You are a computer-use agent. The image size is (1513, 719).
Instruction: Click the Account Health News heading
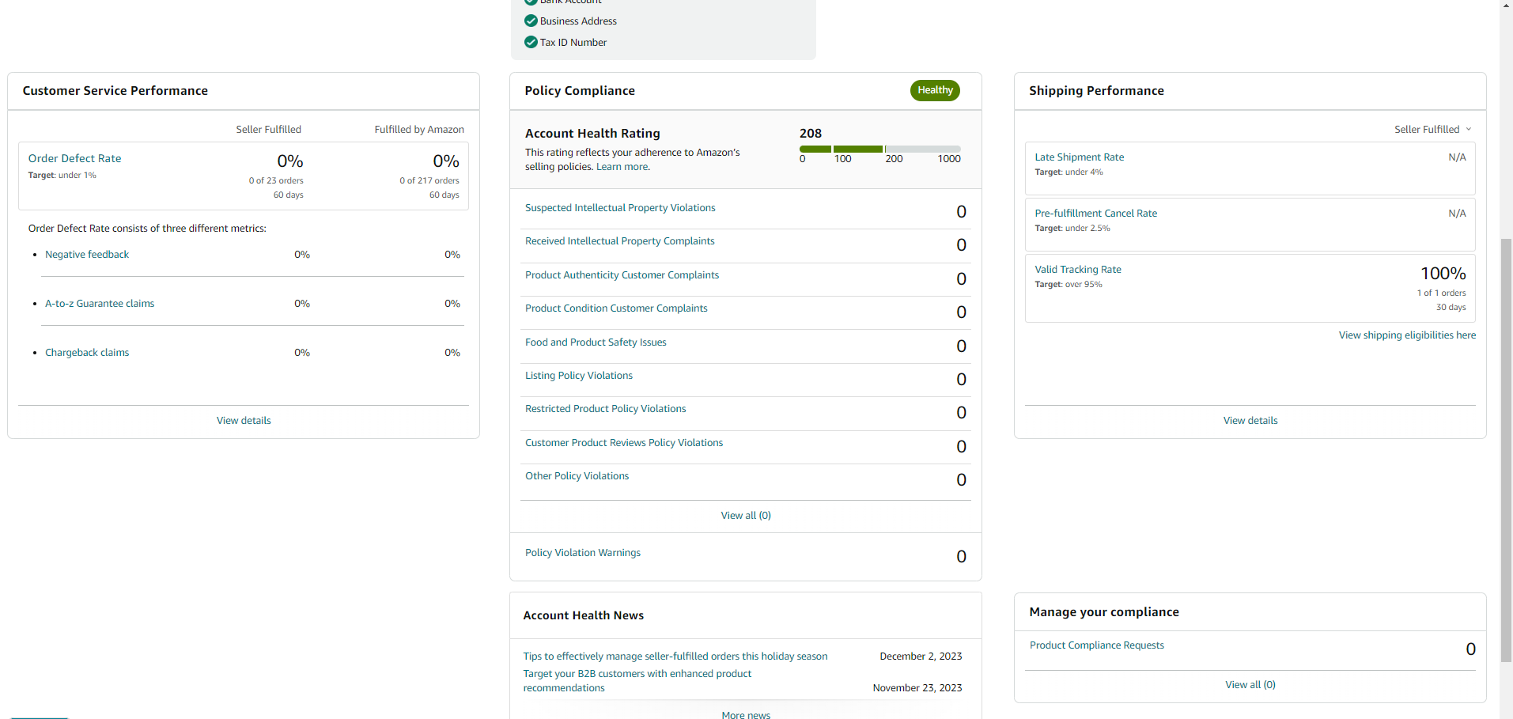pos(584,615)
